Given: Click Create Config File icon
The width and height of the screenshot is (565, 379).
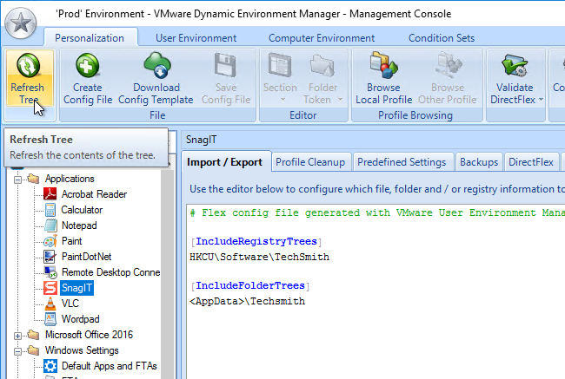Looking at the screenshot, I should point(87,65).
